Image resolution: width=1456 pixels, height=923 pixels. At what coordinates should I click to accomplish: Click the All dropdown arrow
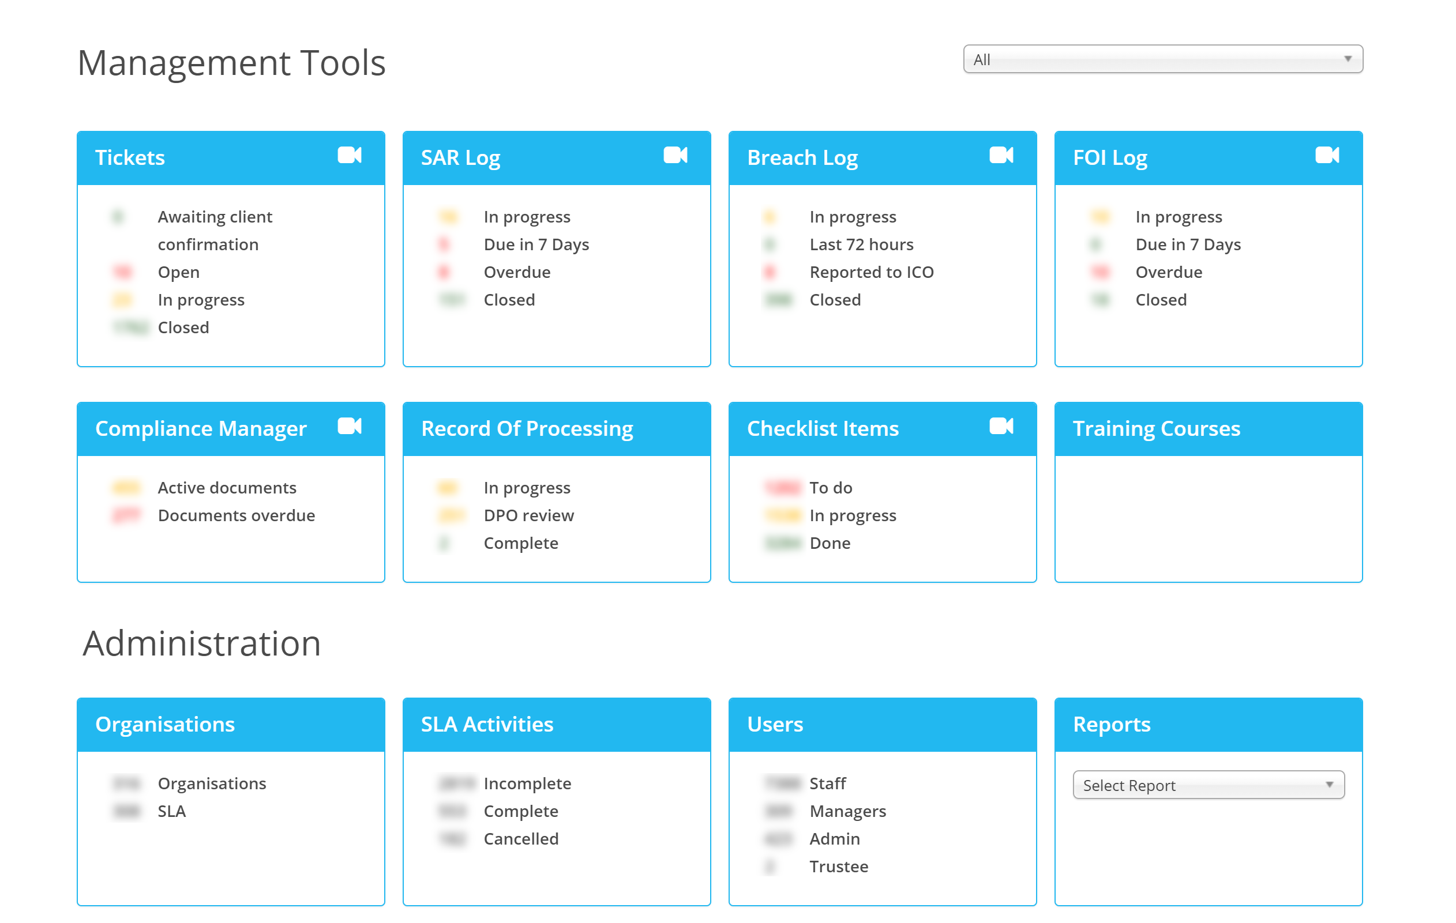1347,59
